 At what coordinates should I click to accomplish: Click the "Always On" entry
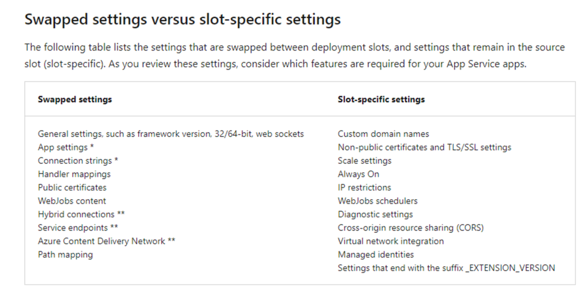(359, 174)
